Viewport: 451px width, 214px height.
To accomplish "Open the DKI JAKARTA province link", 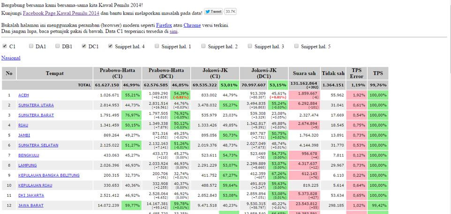I will point(31,195).
